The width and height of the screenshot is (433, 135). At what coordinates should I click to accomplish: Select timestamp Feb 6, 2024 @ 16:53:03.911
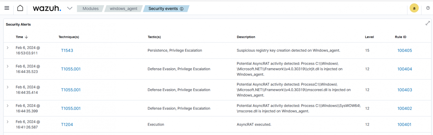[x=28, y=50]
